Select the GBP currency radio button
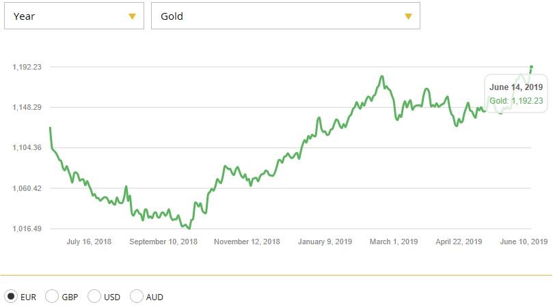 coord(52,297)
